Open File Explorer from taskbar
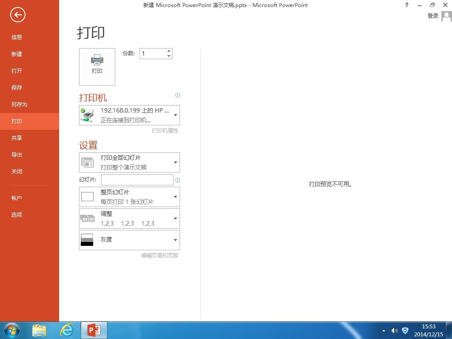This screenshot has height=339, width=452. click(39, 330)
